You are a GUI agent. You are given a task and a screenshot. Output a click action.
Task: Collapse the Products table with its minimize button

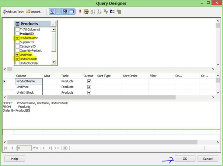[x=53, y=24]
